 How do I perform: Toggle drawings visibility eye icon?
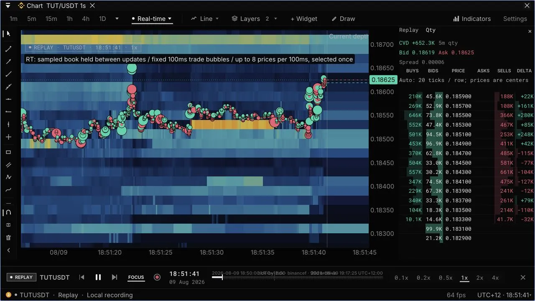8,225
